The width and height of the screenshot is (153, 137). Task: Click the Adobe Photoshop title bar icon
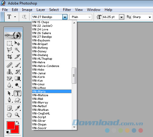[x=3, y=3]
